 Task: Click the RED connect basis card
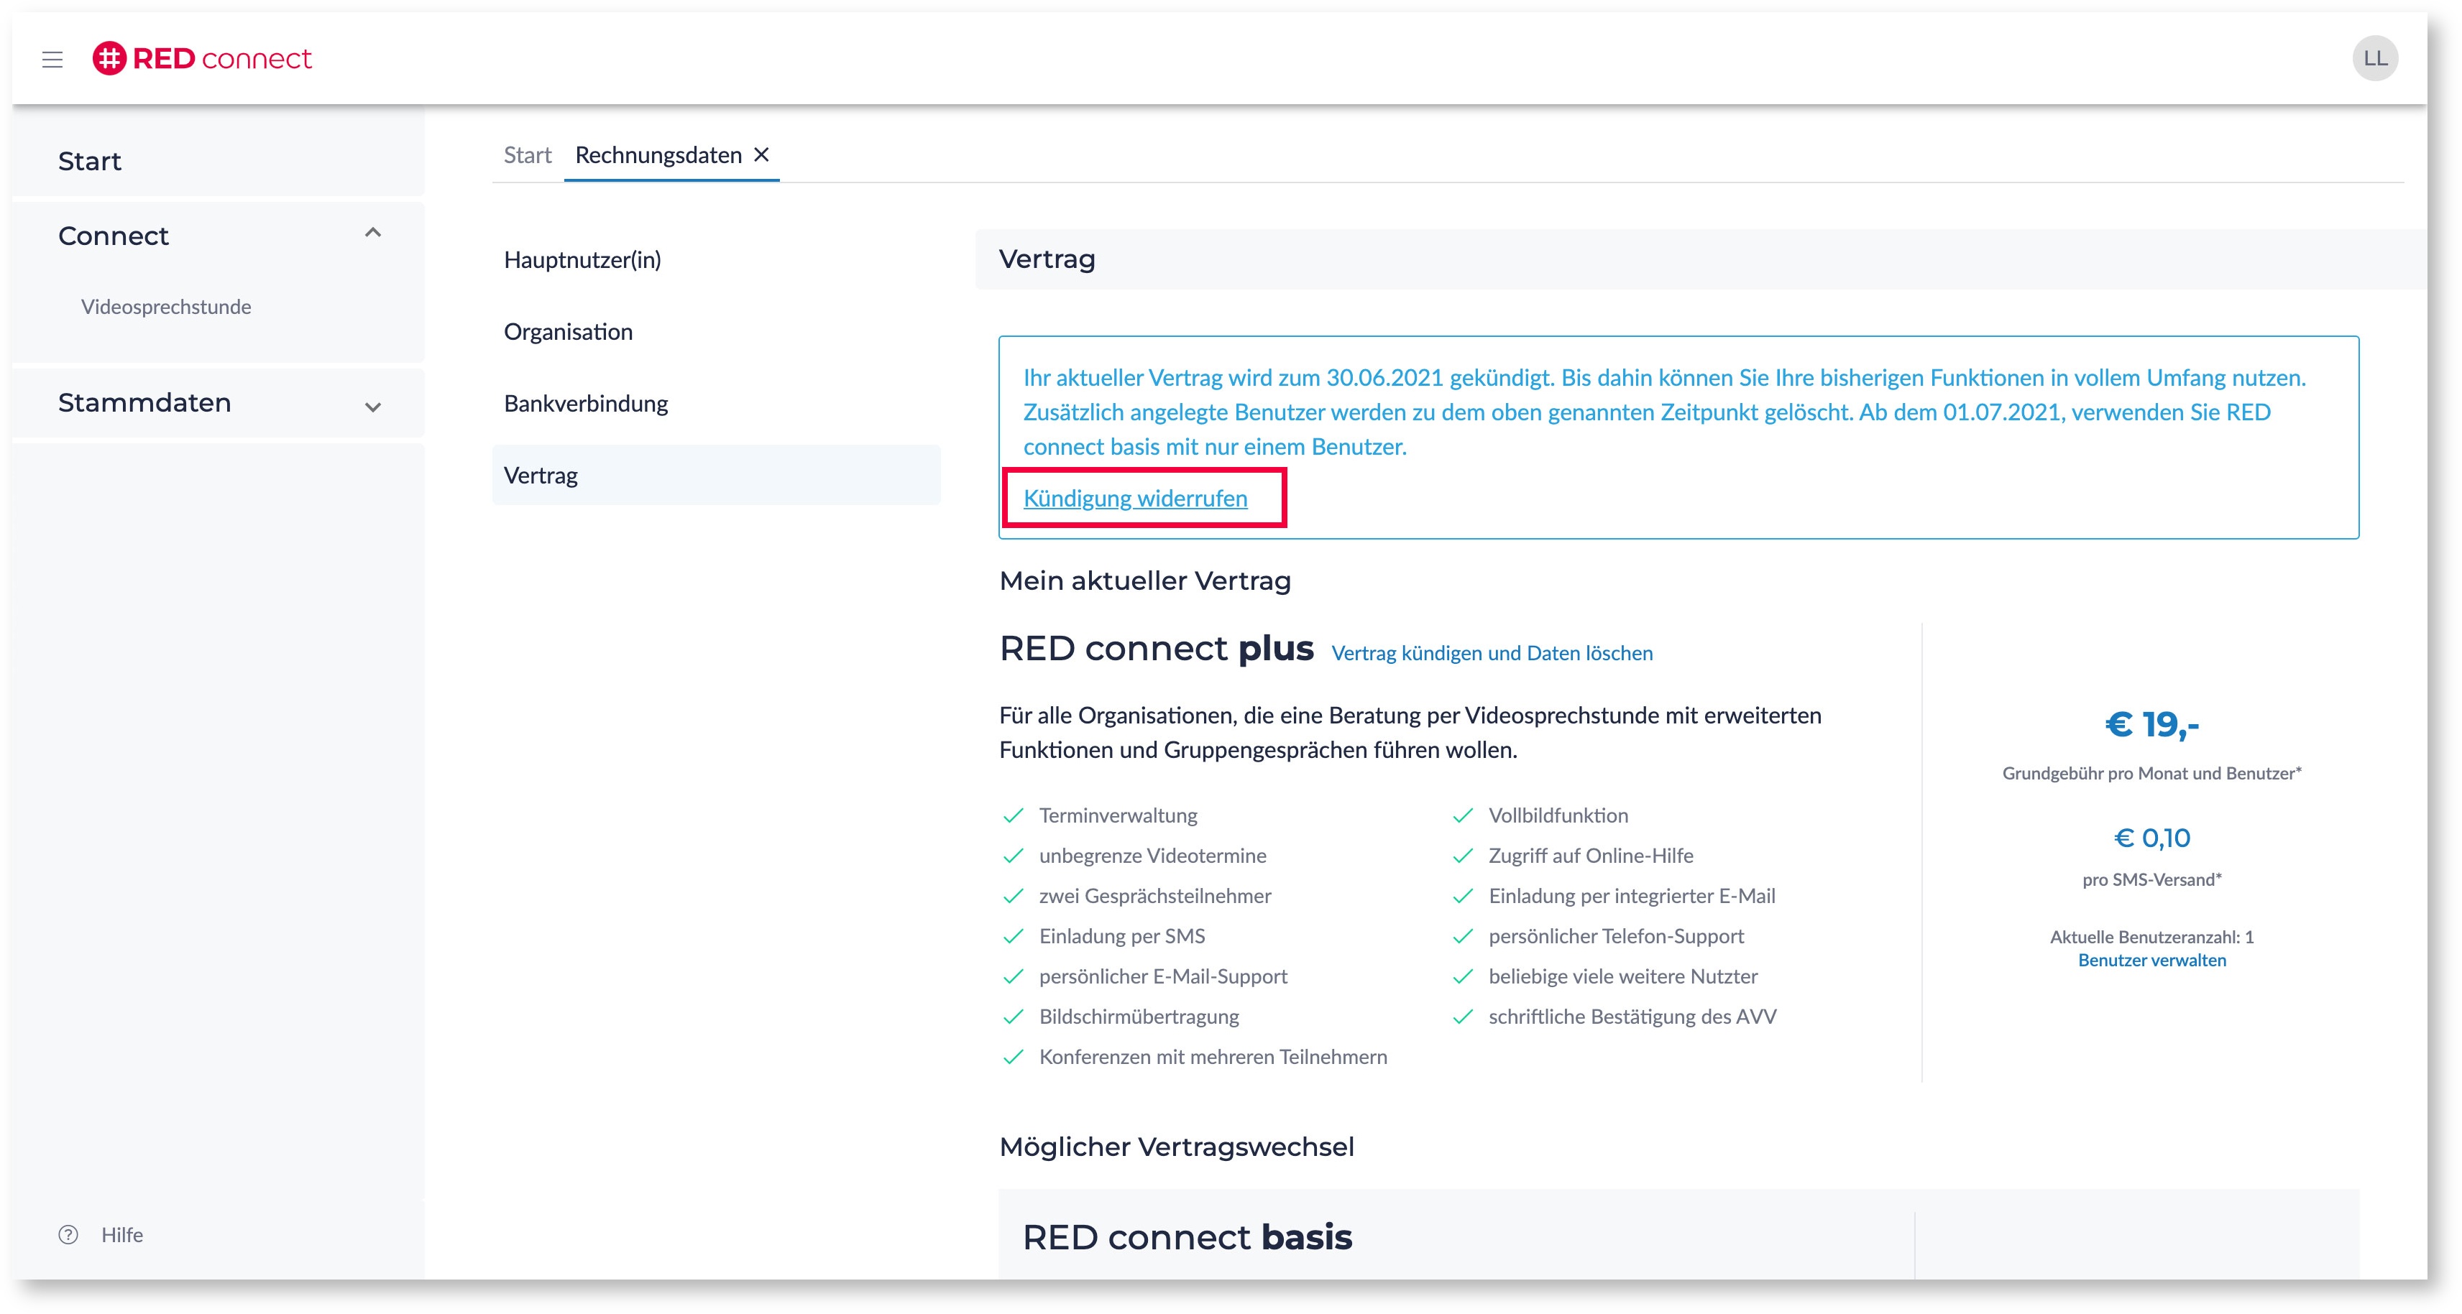(x=1187, y=1238)
